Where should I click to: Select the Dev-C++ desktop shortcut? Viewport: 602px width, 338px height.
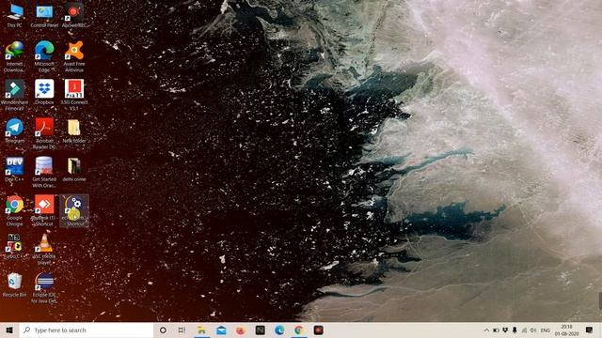click(15, 169)
